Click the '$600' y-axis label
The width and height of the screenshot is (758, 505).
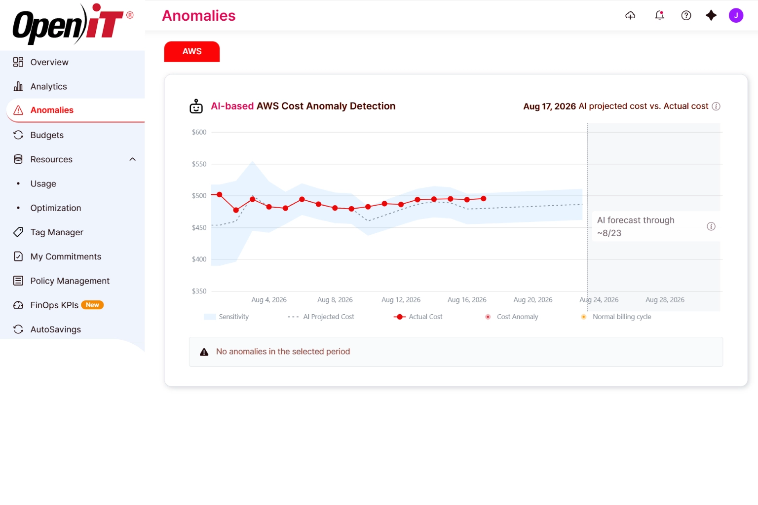(x=199, y=132)
